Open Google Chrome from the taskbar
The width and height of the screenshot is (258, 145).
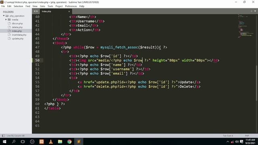(69, 141)
